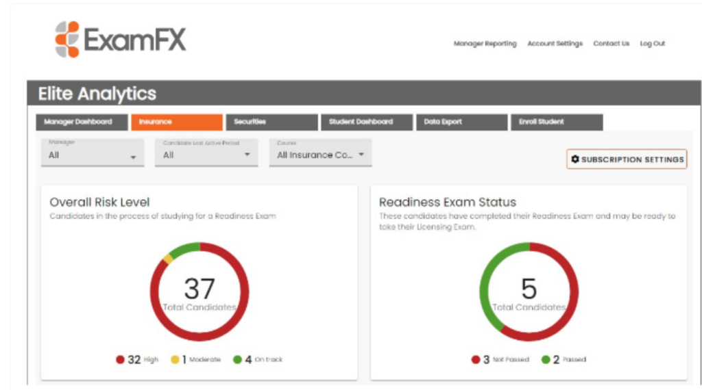Click the '1 Moderate' legend label

pyautogui.click(x=195, y=360)
